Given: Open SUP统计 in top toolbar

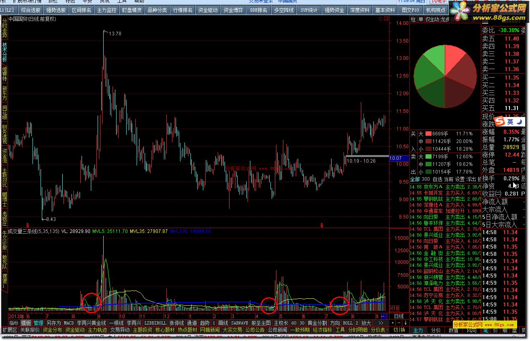Looking at the screenshot, I should [x=309, y=10].
